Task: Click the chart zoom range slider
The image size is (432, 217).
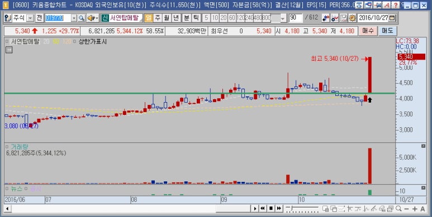Action: [302, 209]
